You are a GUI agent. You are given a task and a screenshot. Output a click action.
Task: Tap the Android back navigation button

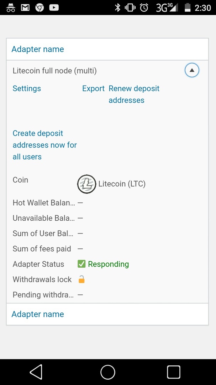(36, 372)
